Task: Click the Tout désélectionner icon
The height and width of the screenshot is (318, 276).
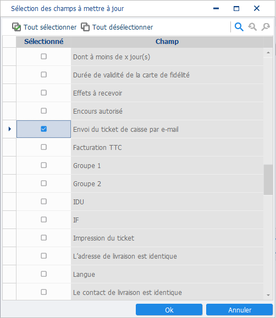Action: click(85, 27)
